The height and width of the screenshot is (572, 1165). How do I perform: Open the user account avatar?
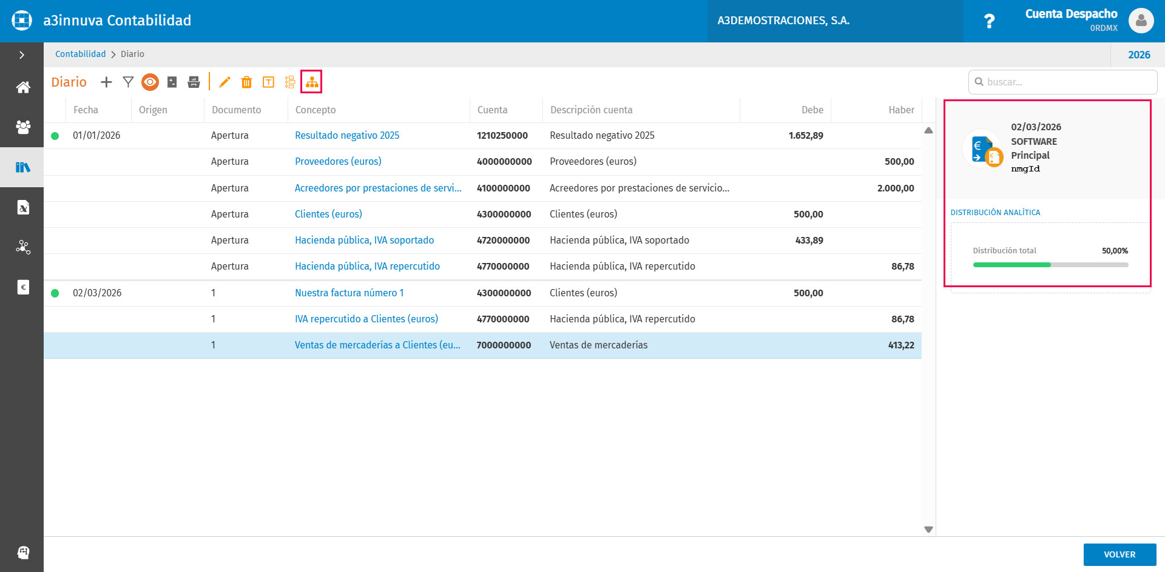pyautogui.click(x=1141, y=21)
